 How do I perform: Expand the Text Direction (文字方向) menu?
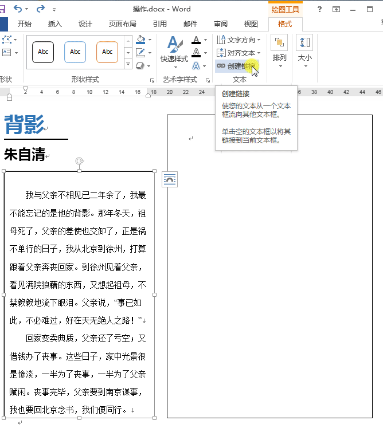(239, 40)
